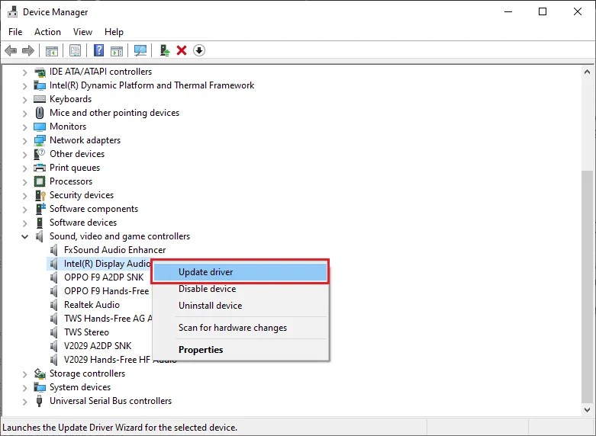
Task: Choose Update driver from context menu
Action: (240, 272)
